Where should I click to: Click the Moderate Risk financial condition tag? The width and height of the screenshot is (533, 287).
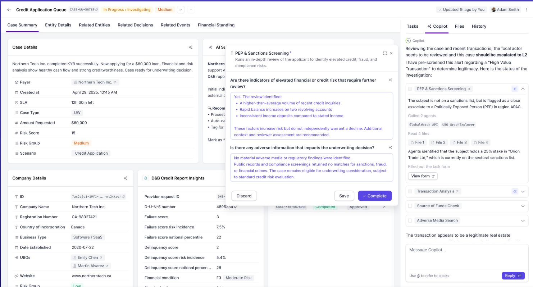coord(239,278)
